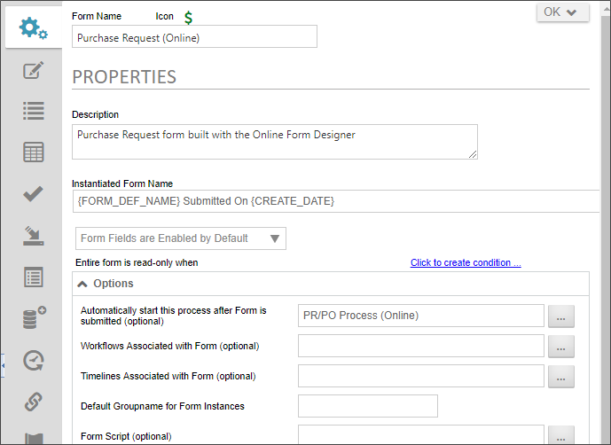
Task: Open the clock timer icon in sidebar
Action: coord(34,360)
